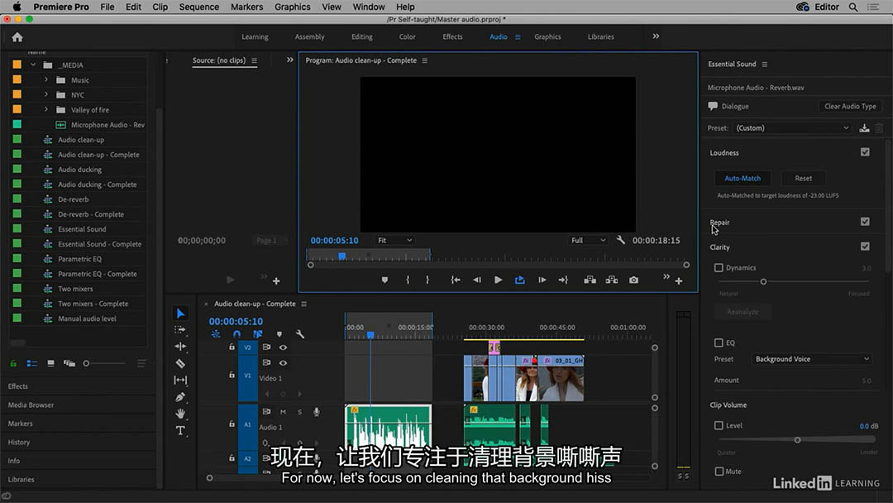This screenshot has height=503, width=893.
Task: Toggle the Clarity checkbox
Action: pos(865,247)
